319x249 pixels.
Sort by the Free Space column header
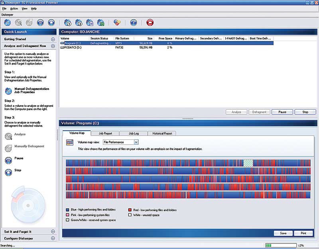coord(164,38)
